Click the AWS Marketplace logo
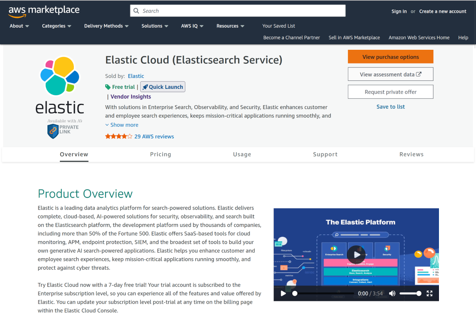This screenshot has width=476, height=320. pyautogui.click(x=44, y=11)
